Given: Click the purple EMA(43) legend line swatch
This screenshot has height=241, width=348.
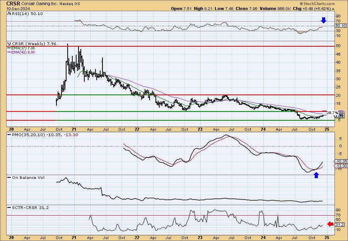Looking at the screenshot, I should pos(9,52).
